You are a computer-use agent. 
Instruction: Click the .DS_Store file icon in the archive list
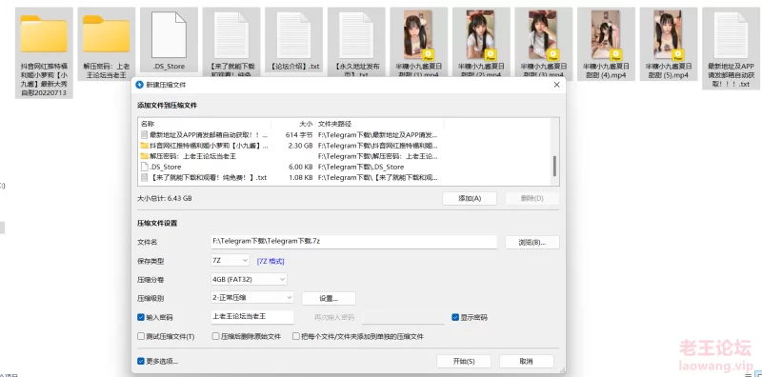[x=145, y=167]
